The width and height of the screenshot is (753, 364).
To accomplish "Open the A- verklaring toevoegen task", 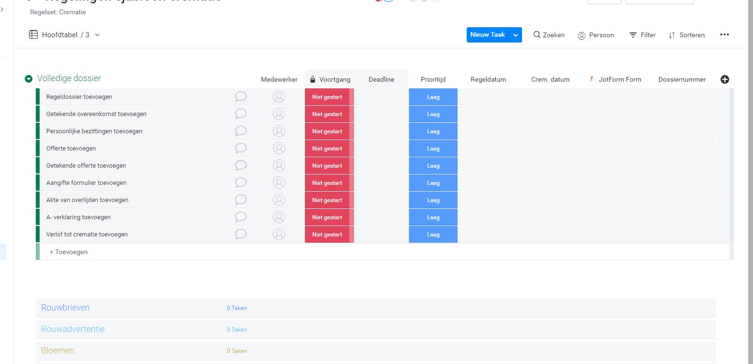I will click(79, 217).
